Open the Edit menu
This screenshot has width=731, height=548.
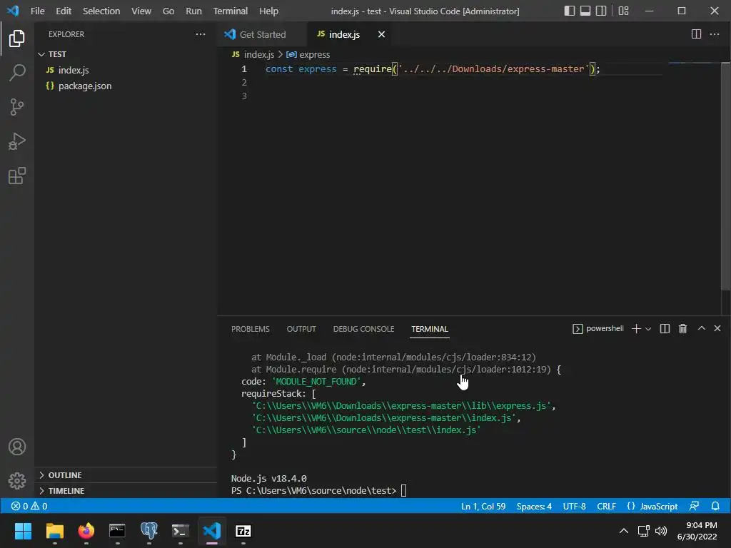point(64,11)
